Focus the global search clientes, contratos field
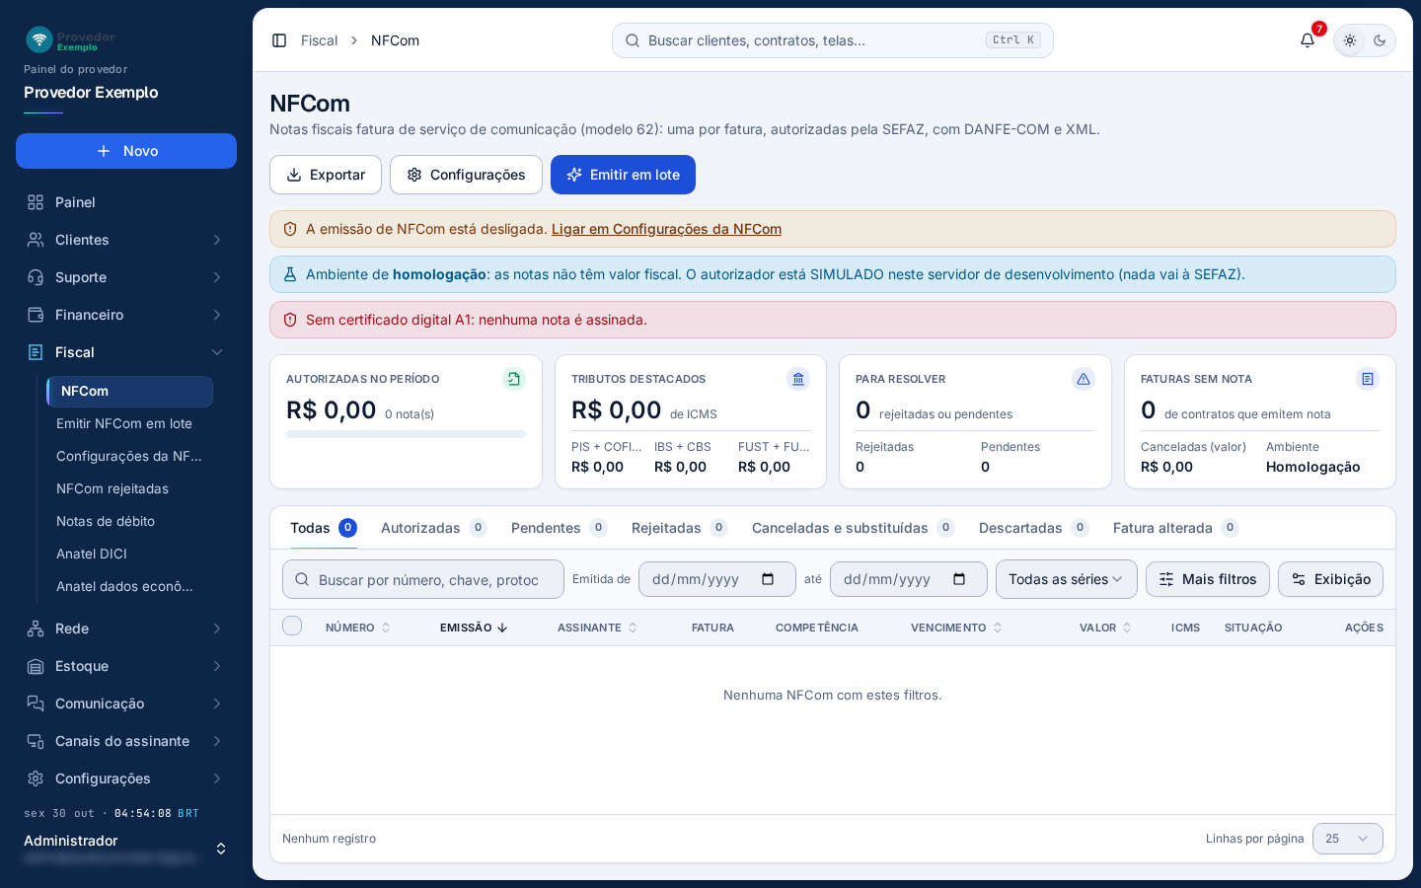1421x888 pixels. [x=833, y=40]
